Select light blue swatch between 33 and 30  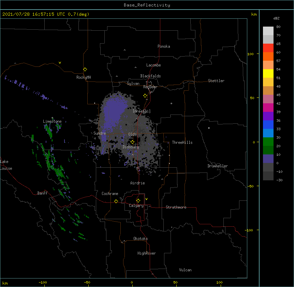(268, 133)
